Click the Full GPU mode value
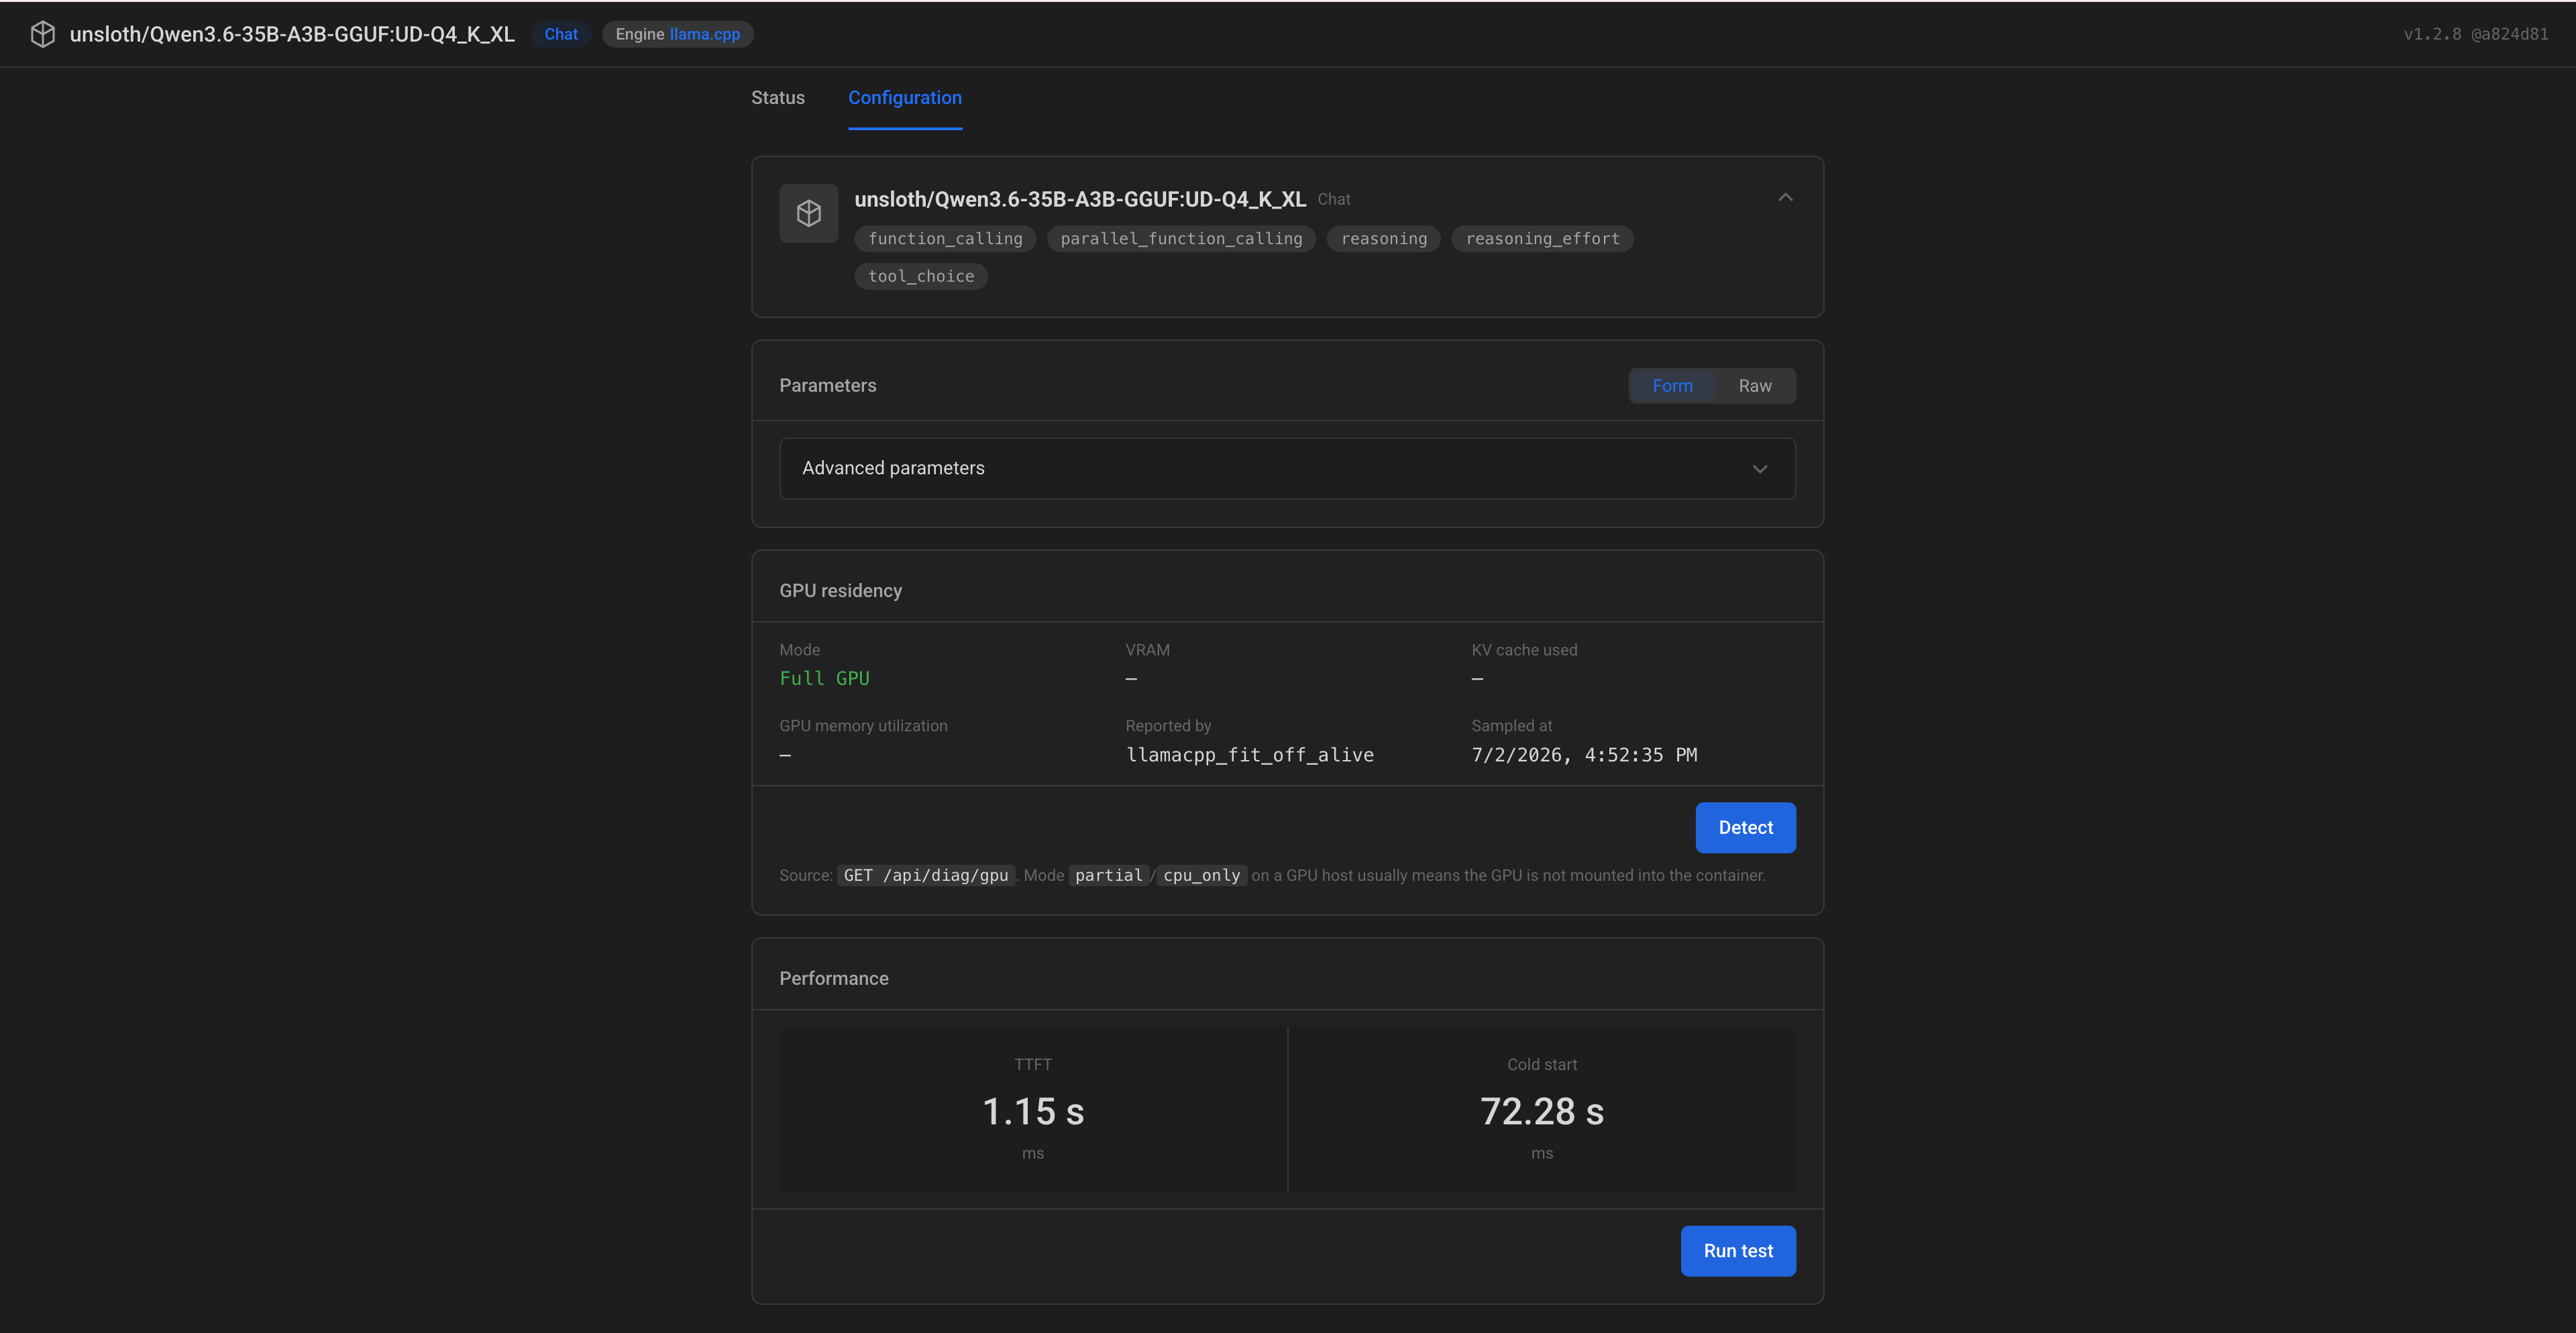Viewport: 2576px width, 1333px height. [x=824, y=678]
